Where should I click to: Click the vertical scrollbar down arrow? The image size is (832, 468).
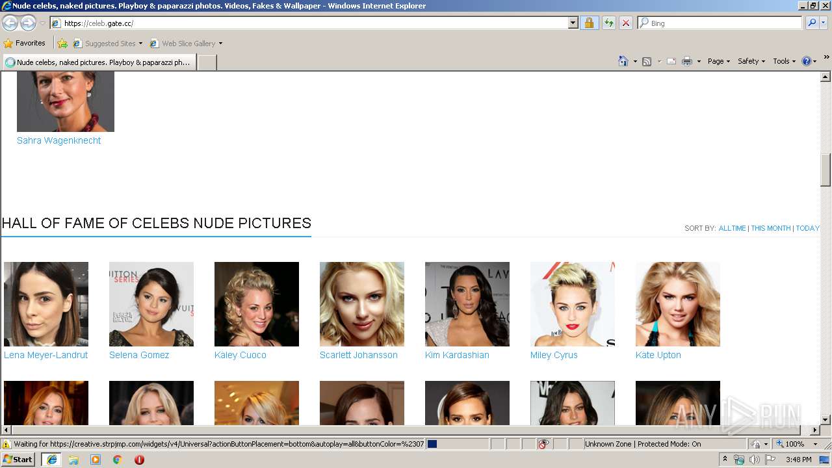[x=825, y=420]
